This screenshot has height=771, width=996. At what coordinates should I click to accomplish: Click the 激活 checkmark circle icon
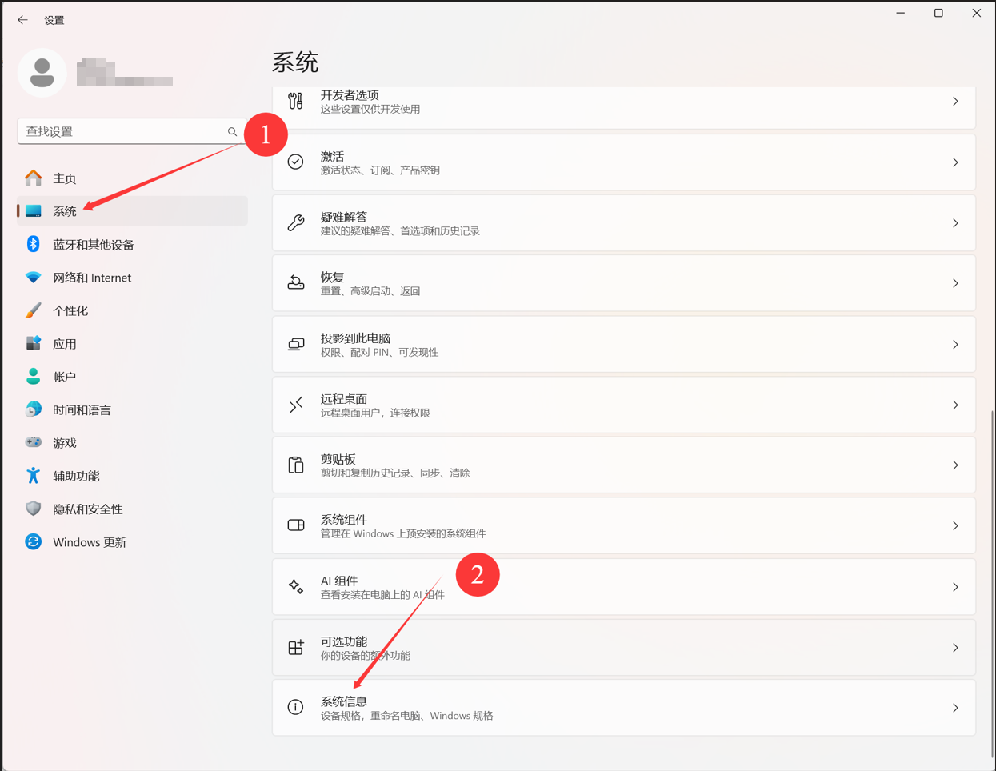point(296,162)
